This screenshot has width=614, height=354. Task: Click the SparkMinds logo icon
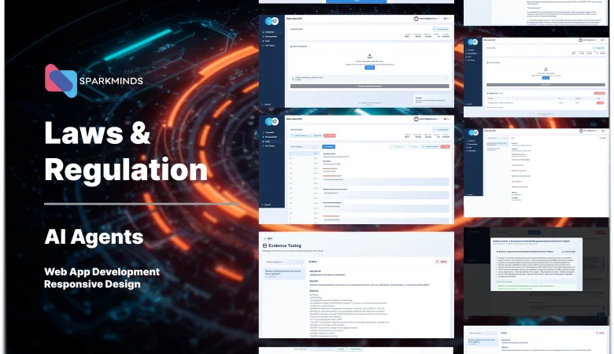coord(61,80)
